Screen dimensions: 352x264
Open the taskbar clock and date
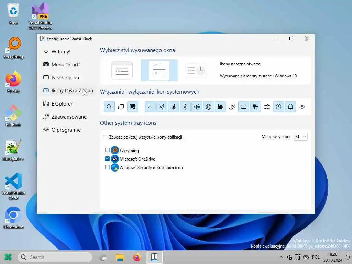[x=333, y=257]
